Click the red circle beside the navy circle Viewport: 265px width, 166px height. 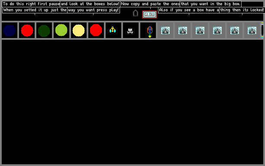[27, 30]
